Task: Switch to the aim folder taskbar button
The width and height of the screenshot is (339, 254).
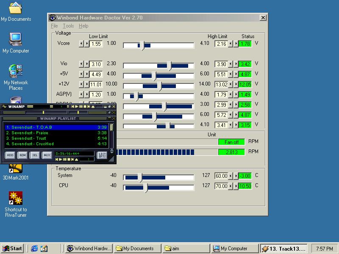Action: [186, 248]
